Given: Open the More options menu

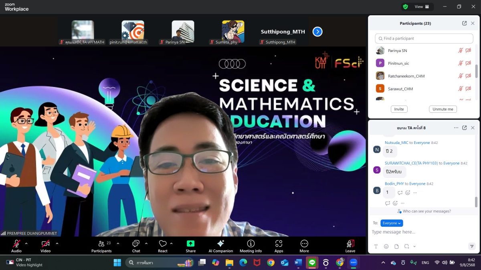Looking at the screenshot, I should [x=304, y=246].
